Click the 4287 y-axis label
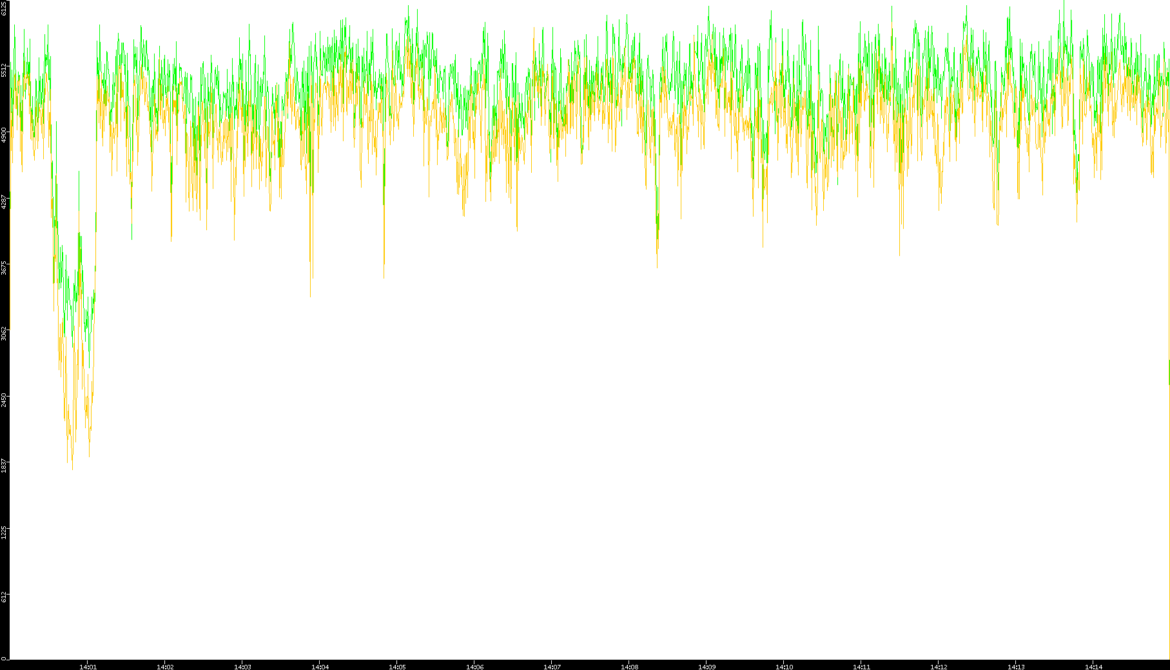The image size is (1170, 670). tap(5, 201)
